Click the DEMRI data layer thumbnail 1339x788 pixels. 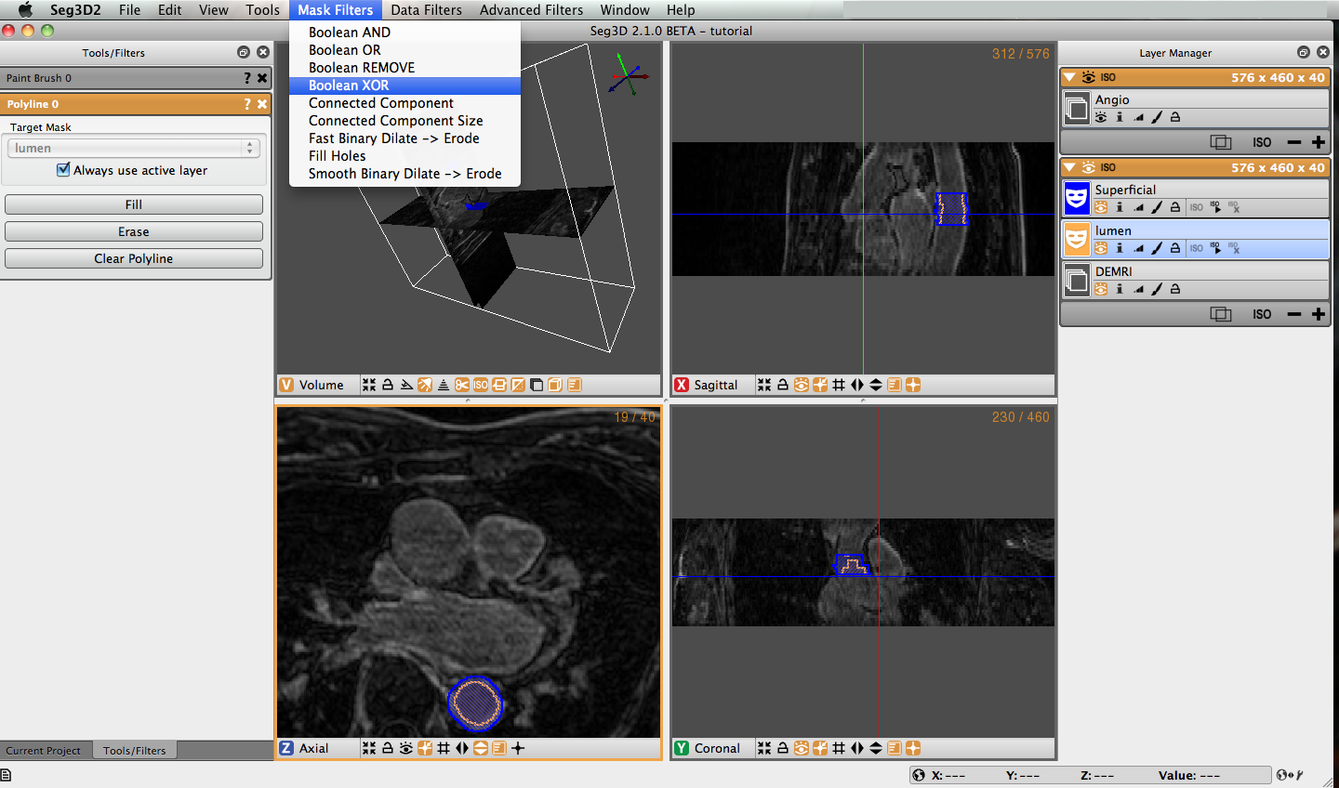pyautogui.click(x=1077, y=280)
